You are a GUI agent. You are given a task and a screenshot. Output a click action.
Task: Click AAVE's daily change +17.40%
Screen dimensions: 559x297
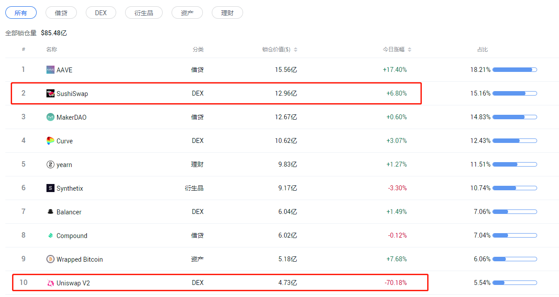pos(395,70)
